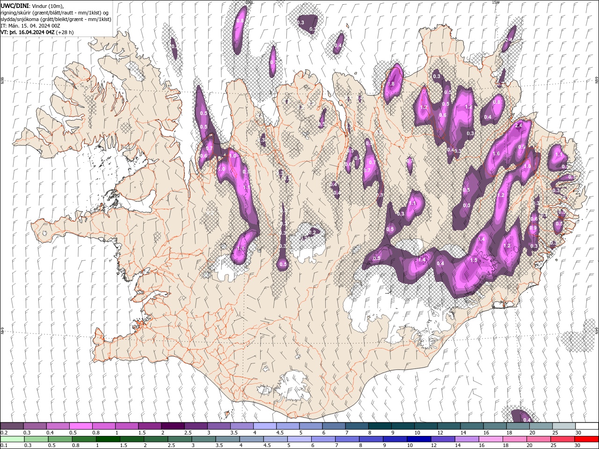
Task: Pick the dark grey-purple snow swatch above 0.2
Action: (x=12, y=426)
